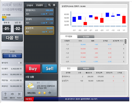132x104 pixels.
Task: Click the KRX 한국거래소 logo
Action: tap(12, 4)
